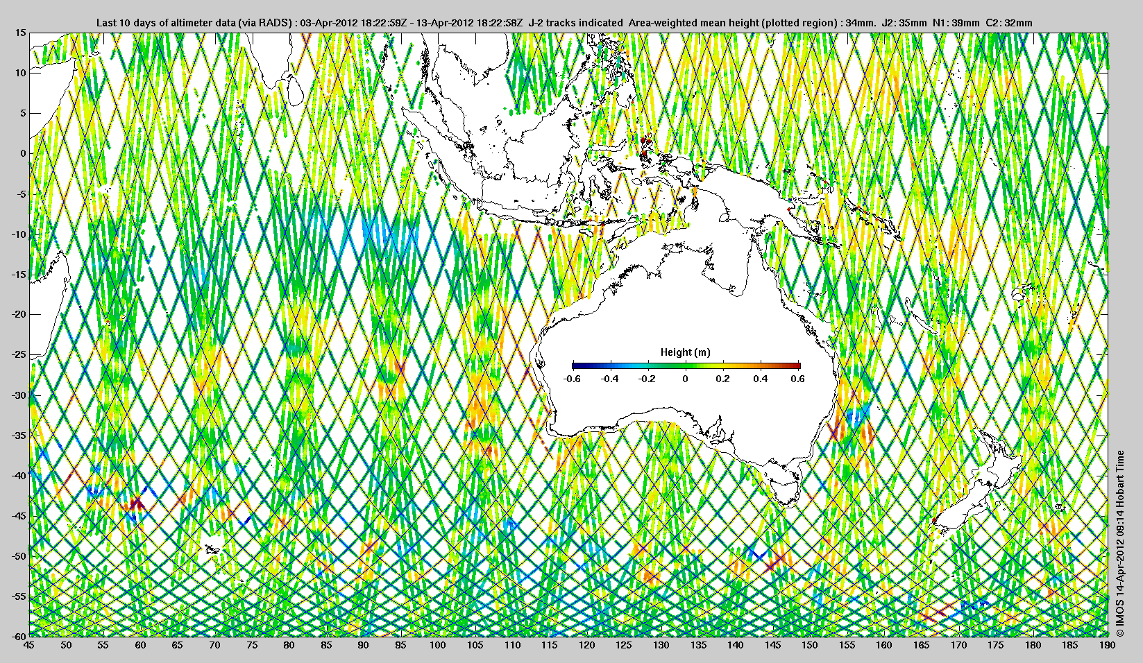Viewport: 1143px width, 663px height.
Task: Click latitude axis label '-45' on left axis
Action: [18, 516]
